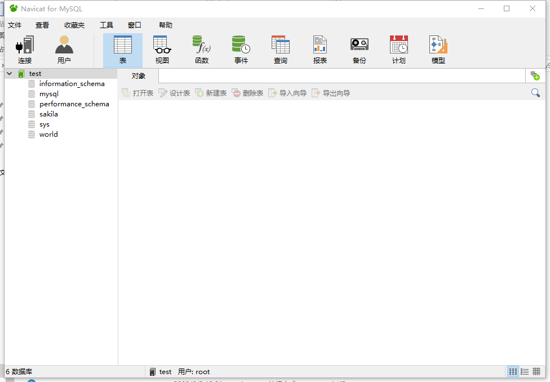Maximize the Navicat window
This screenshot has height=382, width=550.
(x=507, y=8)
